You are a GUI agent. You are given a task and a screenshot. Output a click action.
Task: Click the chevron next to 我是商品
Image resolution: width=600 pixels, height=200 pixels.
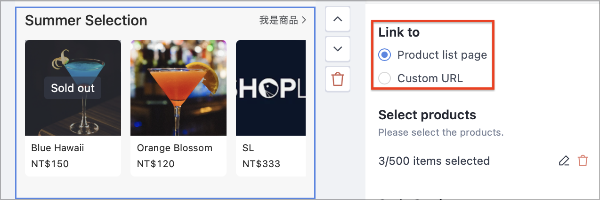click(x=304, y=20)
